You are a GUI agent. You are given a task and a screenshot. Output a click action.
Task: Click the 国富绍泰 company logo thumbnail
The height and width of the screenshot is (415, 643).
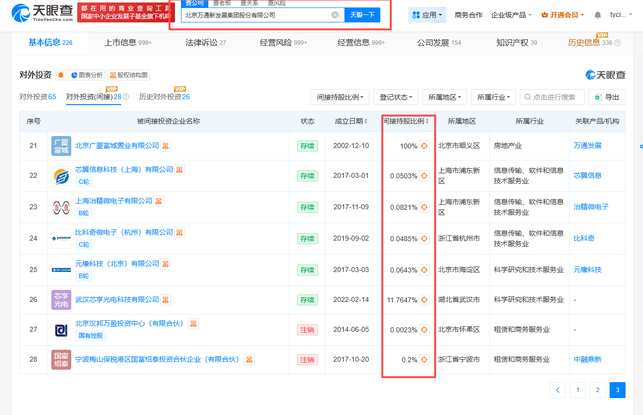tap(61, 360)
